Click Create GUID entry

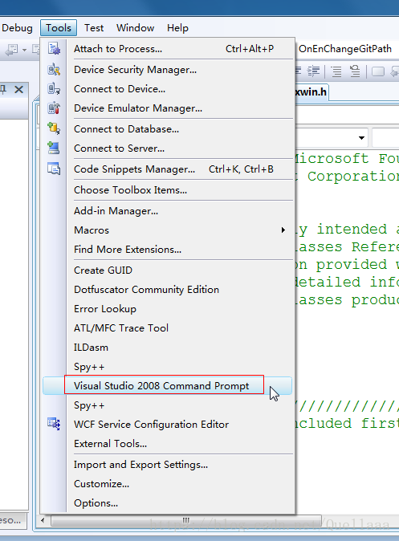tap(168, 270)
